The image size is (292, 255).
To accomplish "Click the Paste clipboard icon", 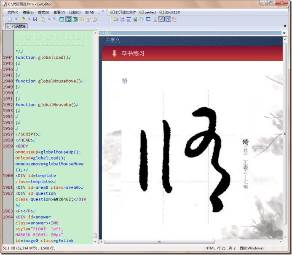I will (x=43, y=19).
